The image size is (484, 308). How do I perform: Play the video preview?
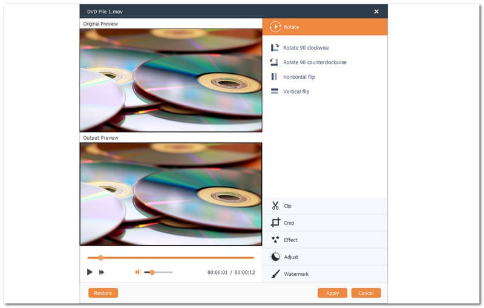click(x=90, y=272)
